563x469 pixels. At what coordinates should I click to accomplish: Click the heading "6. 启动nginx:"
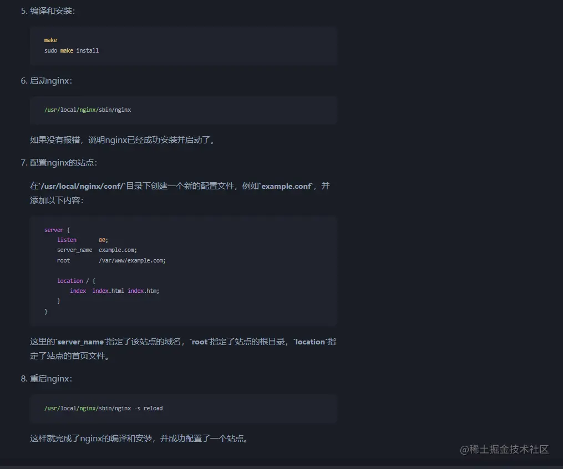47,81
